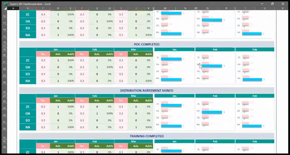Select NA label in POC COMPLETED table
The height and width of the screenshot is (155, 290).
28,81
